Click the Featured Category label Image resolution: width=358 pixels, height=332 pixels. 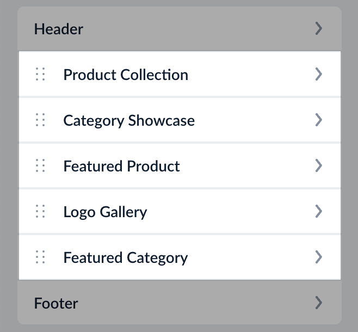click(x=126, y=257)
